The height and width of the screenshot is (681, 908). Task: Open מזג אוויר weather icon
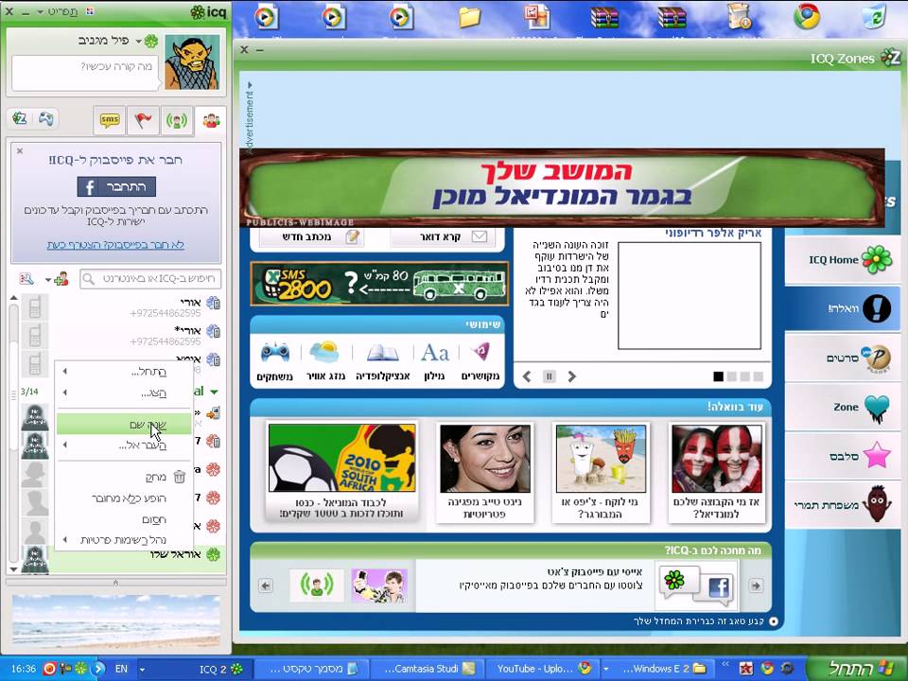(x=324, y=360)
